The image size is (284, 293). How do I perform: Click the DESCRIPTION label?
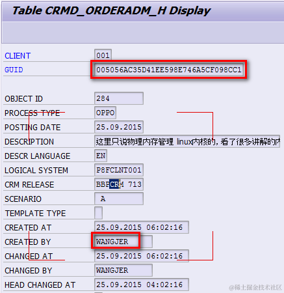[29, 142]
